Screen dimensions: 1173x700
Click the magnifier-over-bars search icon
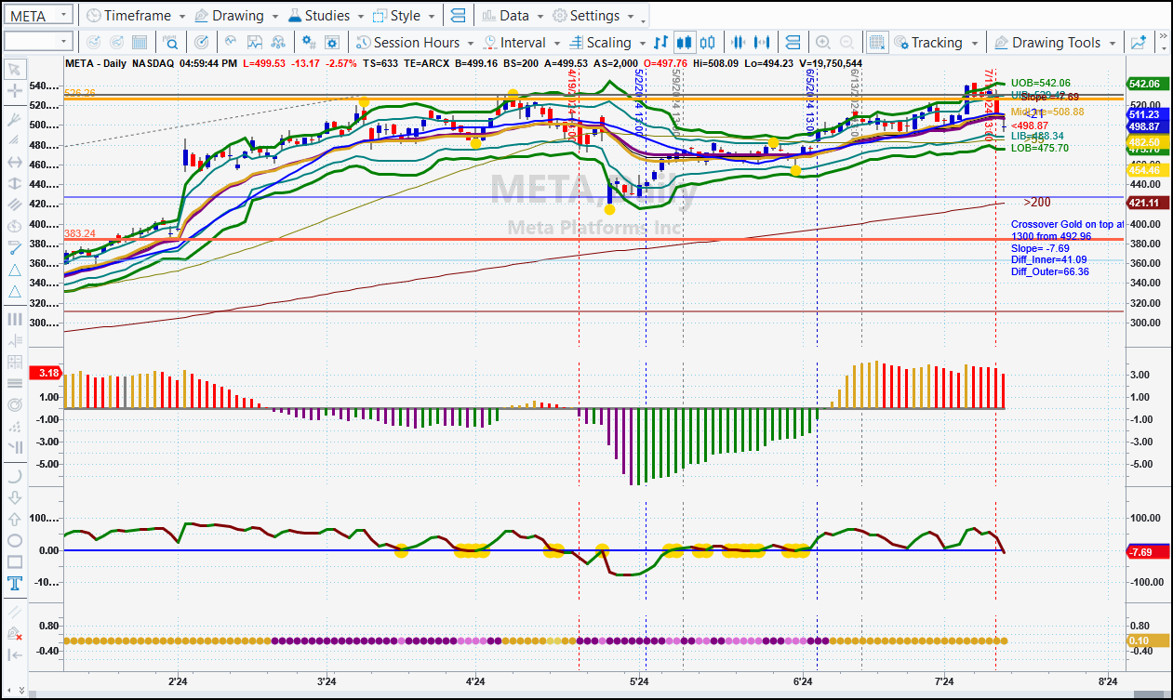pos(171,42)
